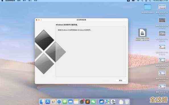Click the Windows diamond logo in dialog
Viewport: 169px width, 105px height.
[50, 52]
